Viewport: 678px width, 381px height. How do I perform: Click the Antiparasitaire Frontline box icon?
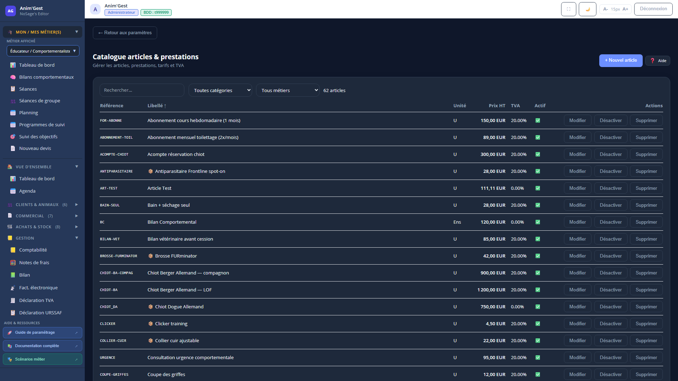(150, 171)
